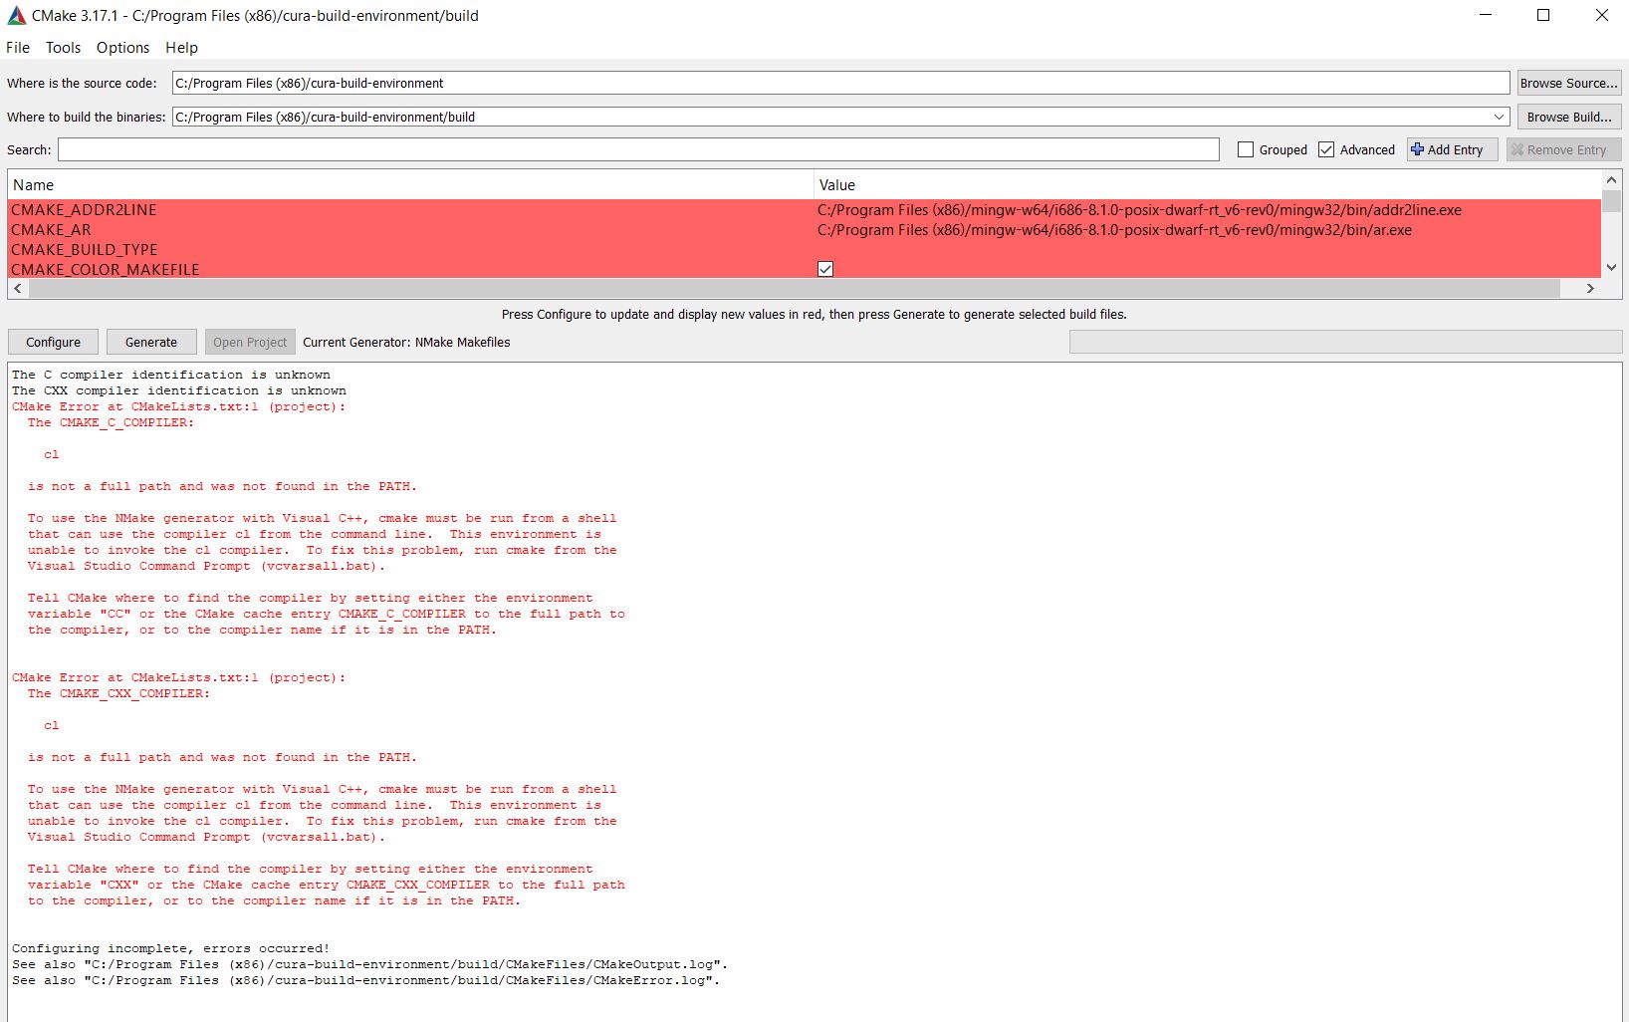
Task: Toggle the CMAKE_COLOR_MAKEFILE value checkbox
Action: point(825,269)
